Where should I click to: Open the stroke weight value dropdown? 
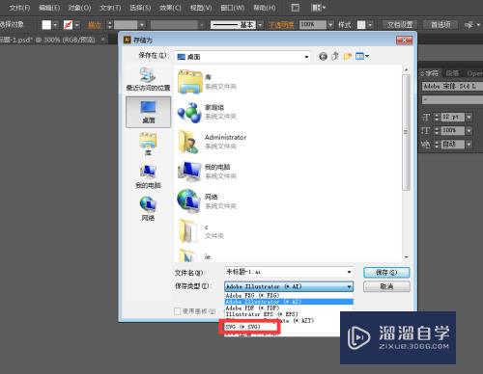(142, 25)
